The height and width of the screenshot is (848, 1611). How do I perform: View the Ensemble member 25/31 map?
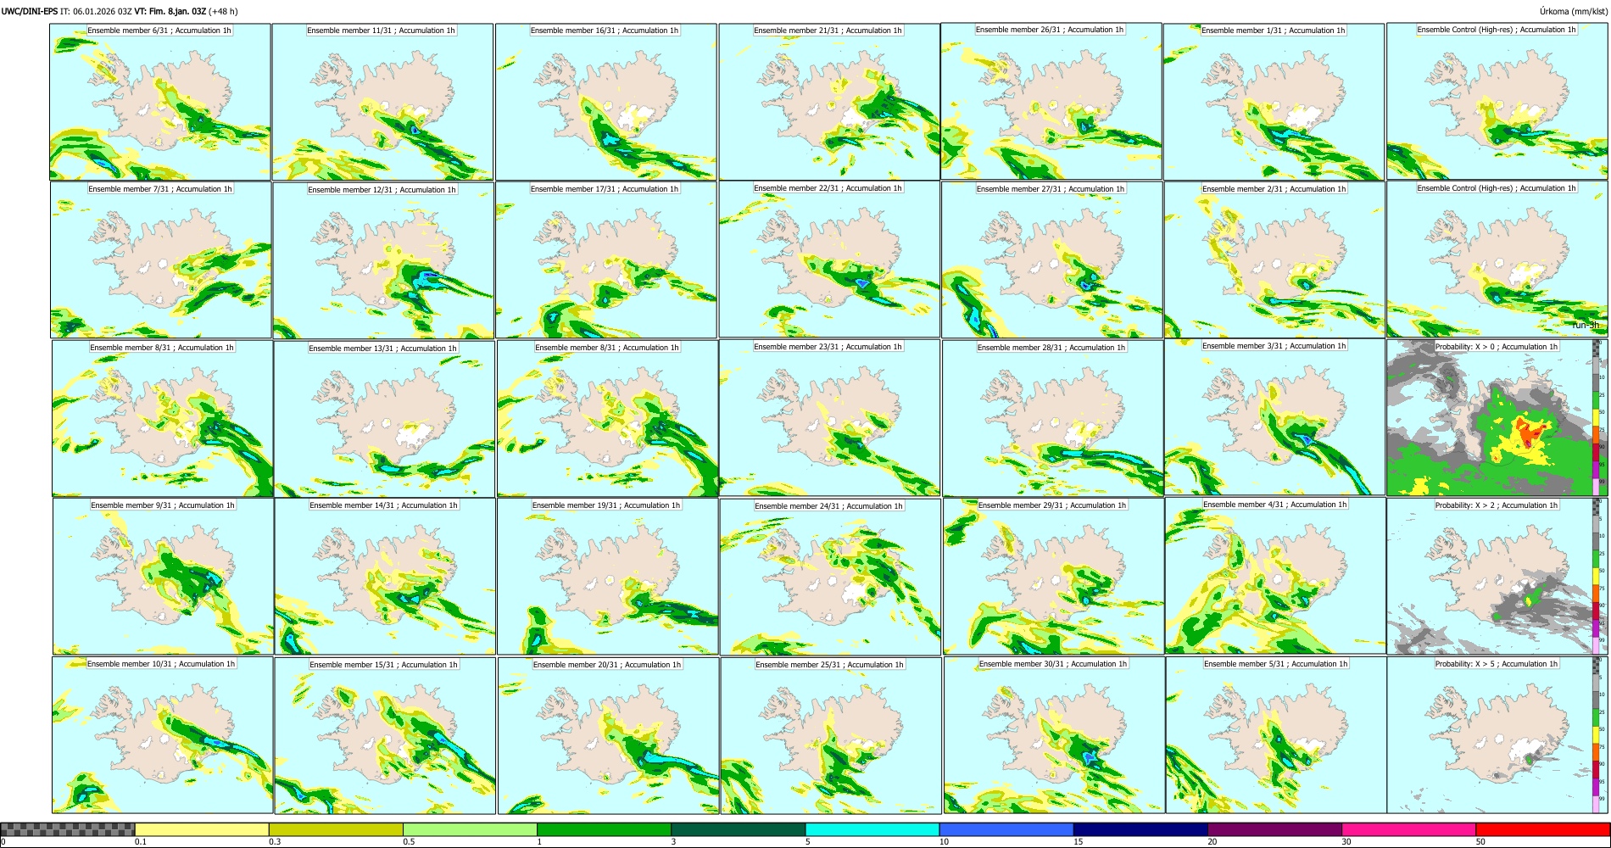coord(831,736)
